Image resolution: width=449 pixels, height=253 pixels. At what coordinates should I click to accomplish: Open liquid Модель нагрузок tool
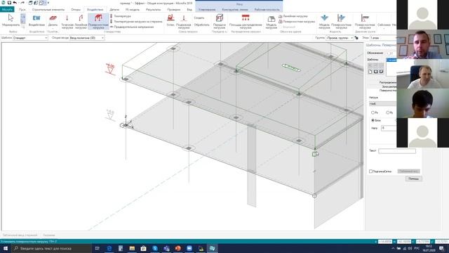coord(324,22)
